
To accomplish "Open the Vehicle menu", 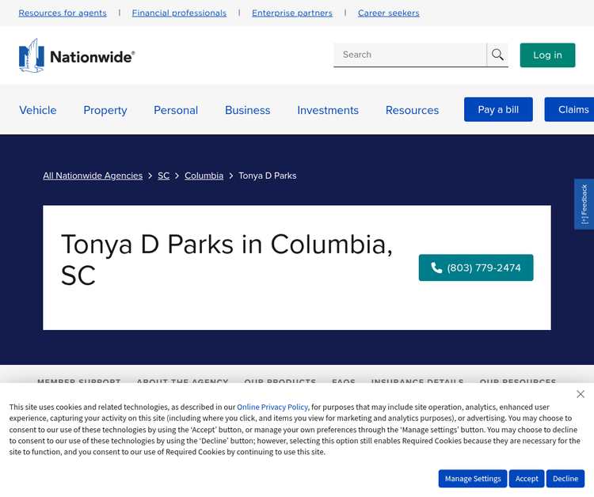I will [38, 110].
